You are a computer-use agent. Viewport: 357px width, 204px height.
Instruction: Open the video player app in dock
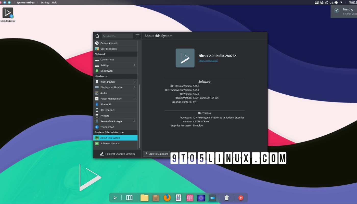coord(201,198)
